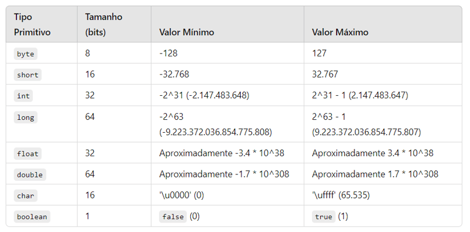Click the false code value
Image resolution: width=470 pixels, height=232 pixels.
[x=173, y=217]
